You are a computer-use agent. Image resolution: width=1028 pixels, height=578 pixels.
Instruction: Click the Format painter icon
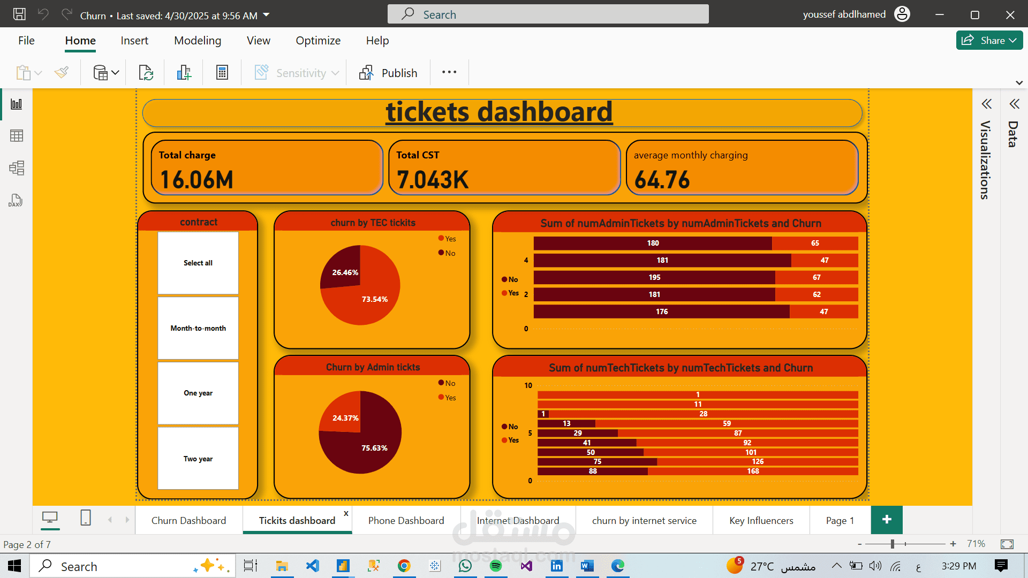click(62, 72)
